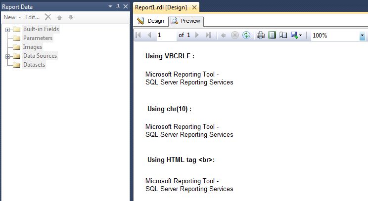Select Parameters folder

[x=38, y=38]
